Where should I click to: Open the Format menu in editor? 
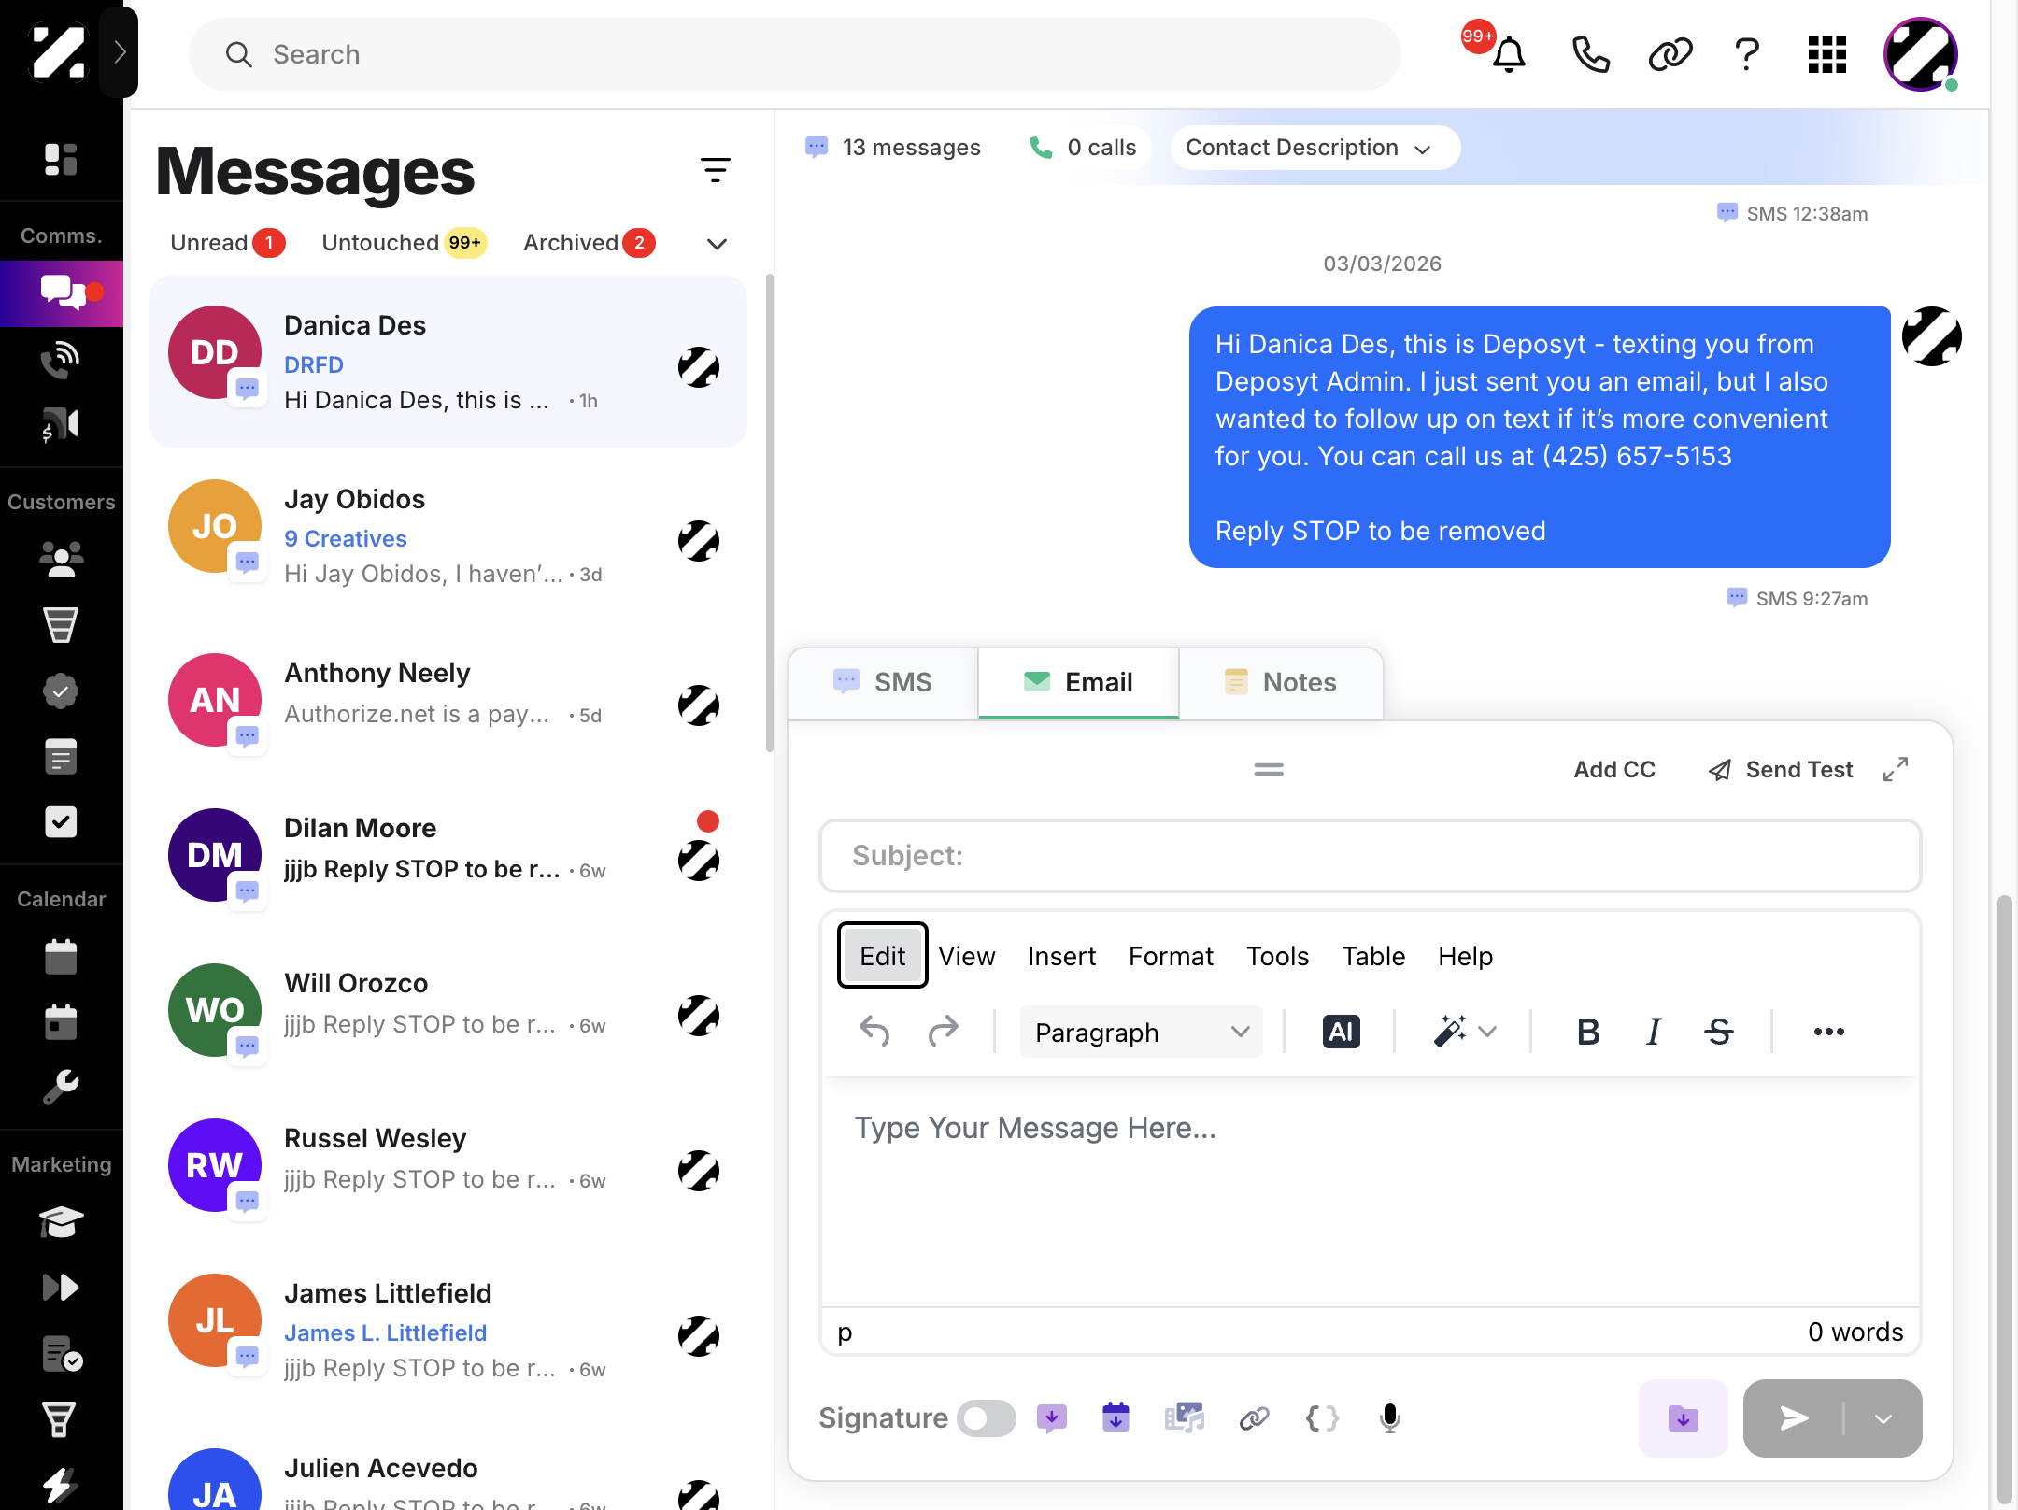point(1171,956)
